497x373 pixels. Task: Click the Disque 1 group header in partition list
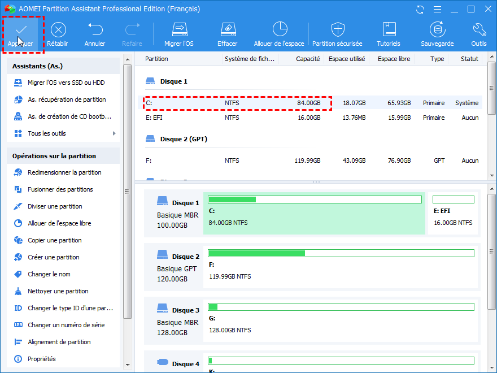coord(173,81)
